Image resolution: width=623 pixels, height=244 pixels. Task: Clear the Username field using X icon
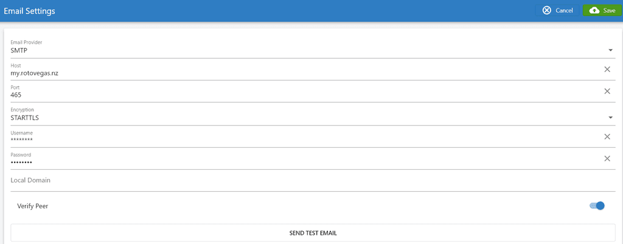pyautogui.click(x=607, y=137)
